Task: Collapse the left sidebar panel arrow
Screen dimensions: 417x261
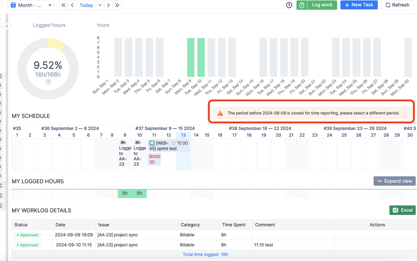Action: tap(7, 26)
